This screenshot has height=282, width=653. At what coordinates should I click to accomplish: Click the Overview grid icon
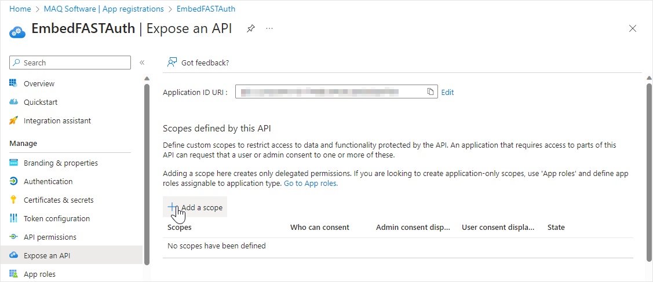pos(14,83)
